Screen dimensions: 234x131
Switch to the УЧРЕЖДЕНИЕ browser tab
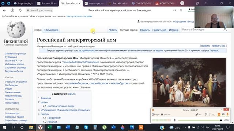141,3
